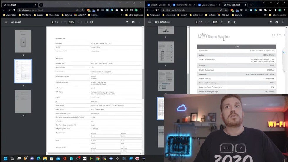Open Extensions puzzle icon in right browser
Viewport: 288px width, 162px height.
pyautogui.click(x=265, y=10)
